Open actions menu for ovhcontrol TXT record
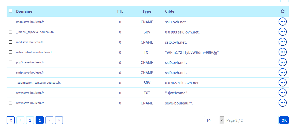 click(282, 52)
